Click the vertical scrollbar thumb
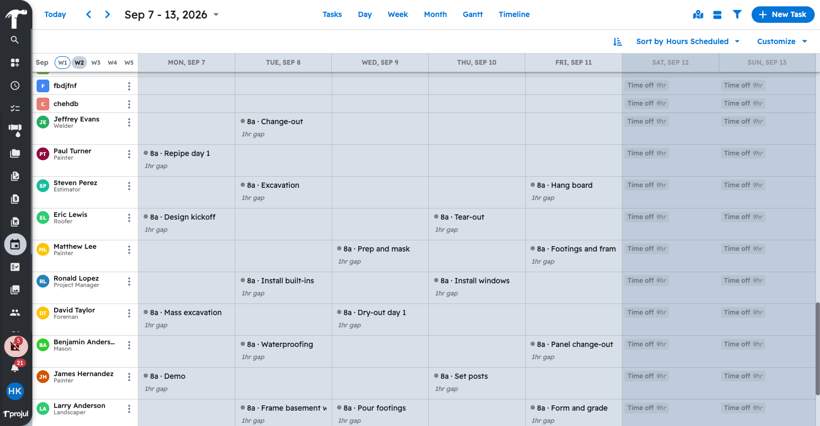The width and height of the screenshot is (820, 426). pyautogui.click(x=817, y=349)
